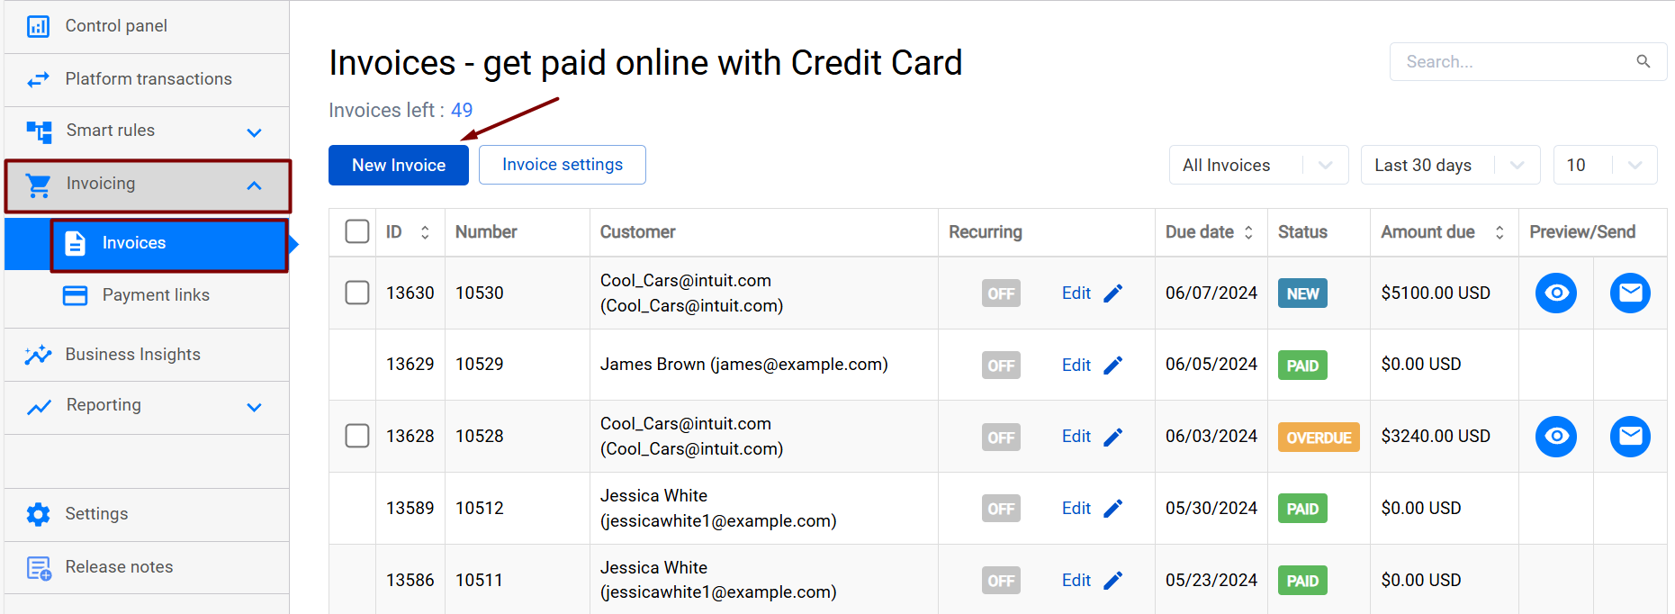Click the 49 invoices left count
This screenshot has height=614, width=1675.
[462, 111]
